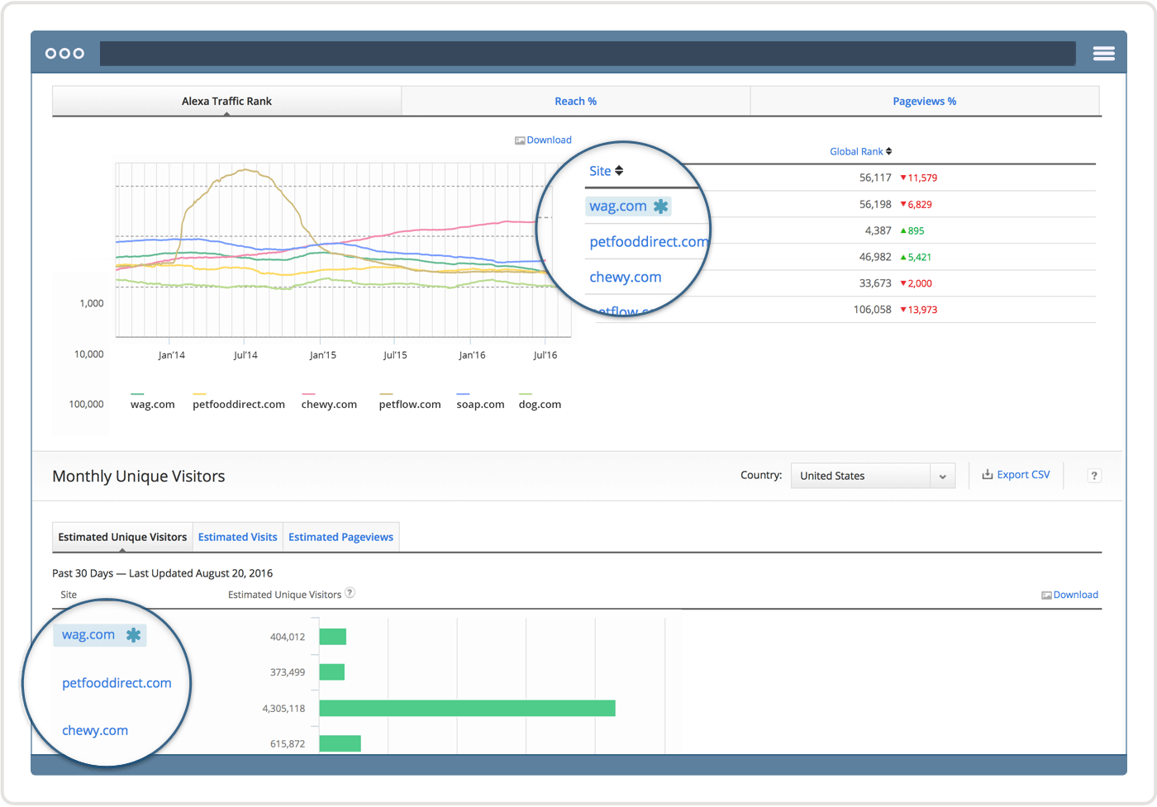Click the 615,872 visitors bar
Image resolution: width=1157 pixels, height=807 pixels.
340,743
